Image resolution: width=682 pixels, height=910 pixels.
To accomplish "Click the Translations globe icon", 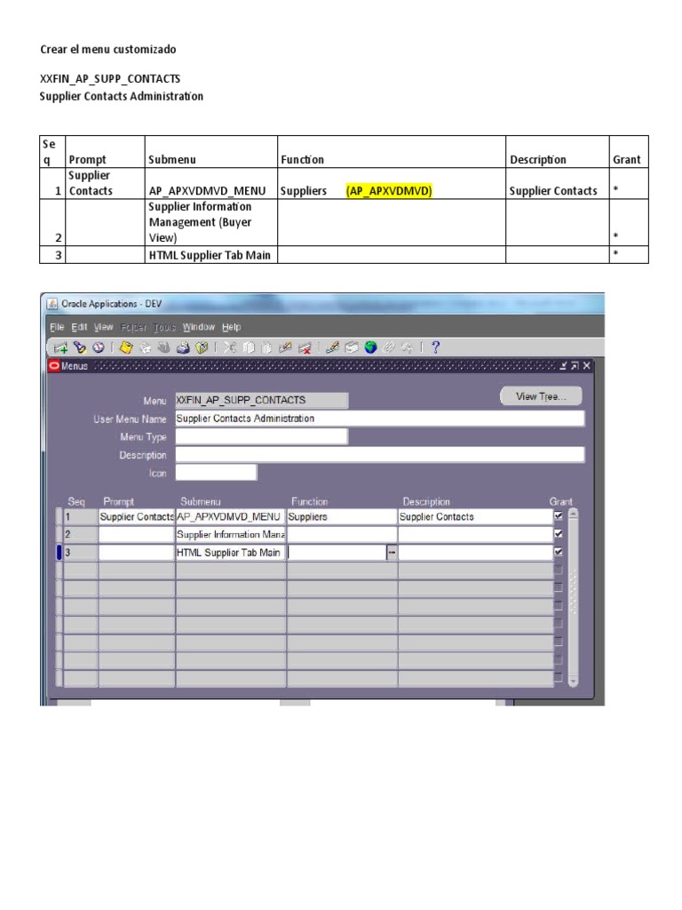I will [x=370, y=347].
